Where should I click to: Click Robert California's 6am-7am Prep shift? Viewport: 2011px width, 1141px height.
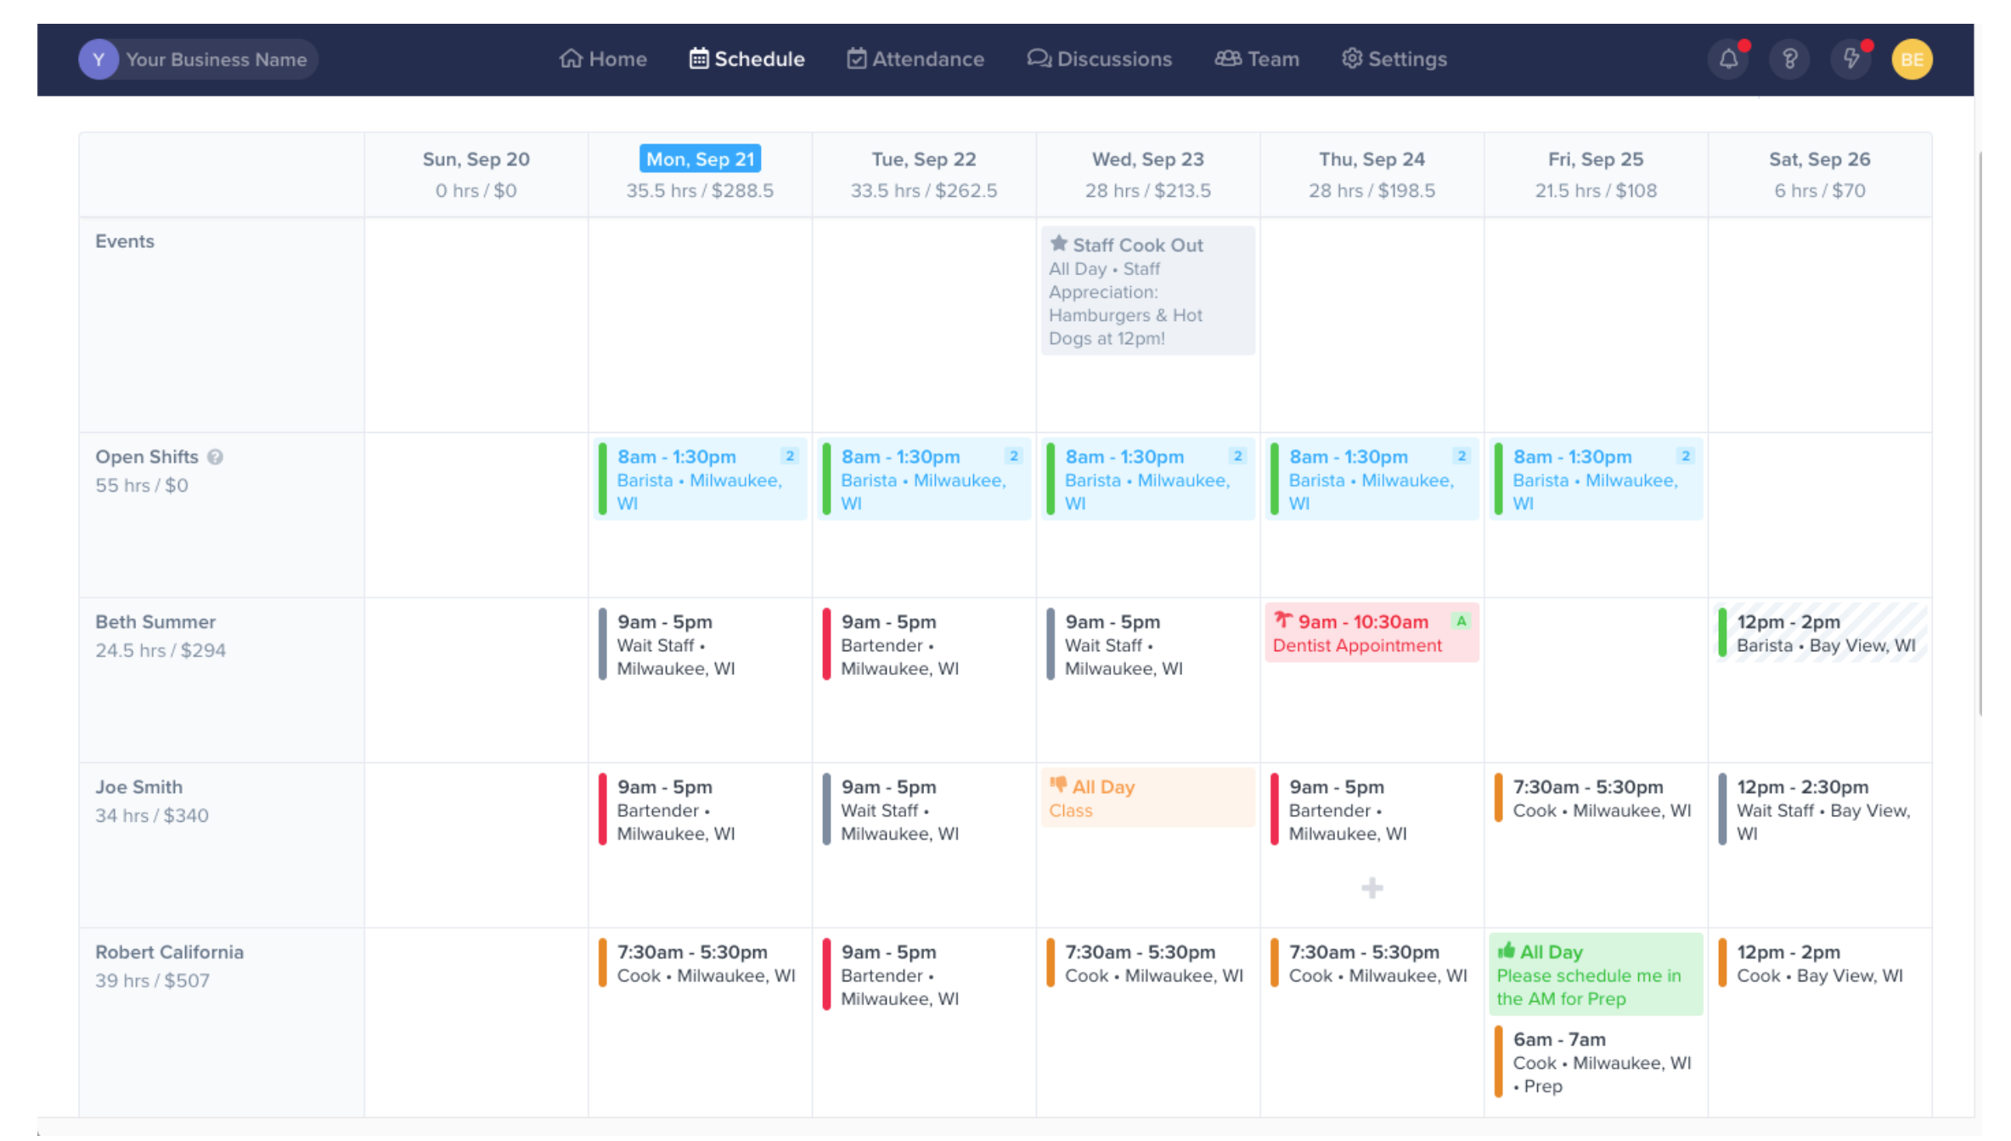[1596, 1062]
